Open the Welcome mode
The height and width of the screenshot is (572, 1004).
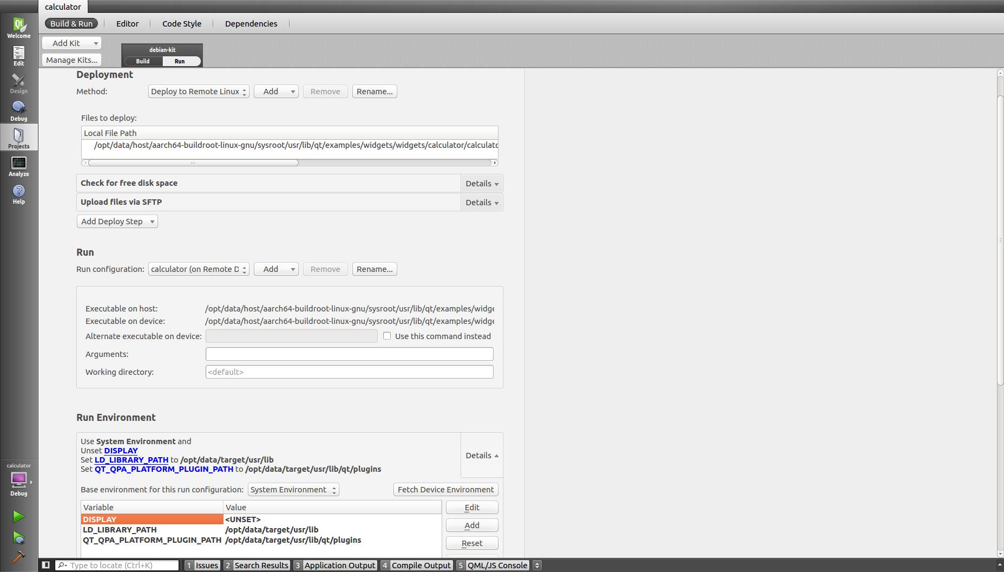pos(18,28)
